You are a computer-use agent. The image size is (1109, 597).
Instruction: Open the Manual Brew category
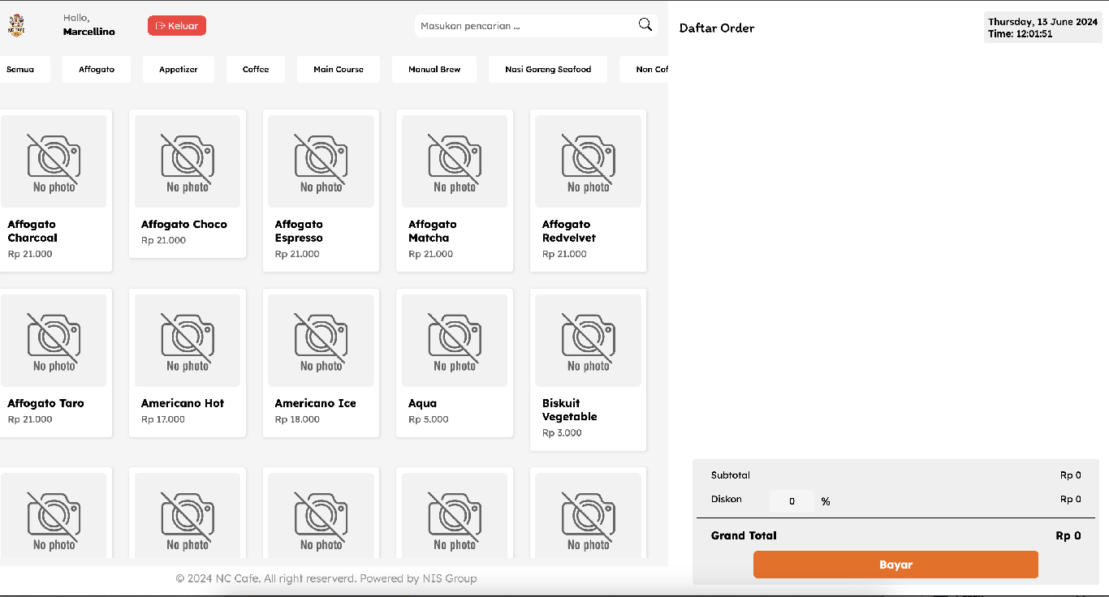434,70
